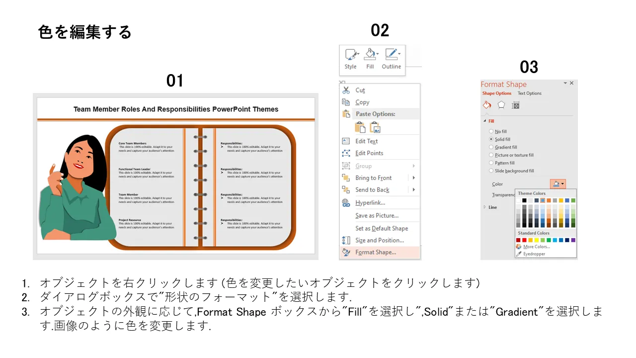636x358 pixels.
Task: Select the red standard color swatch
Action: (x=525, y=240)
